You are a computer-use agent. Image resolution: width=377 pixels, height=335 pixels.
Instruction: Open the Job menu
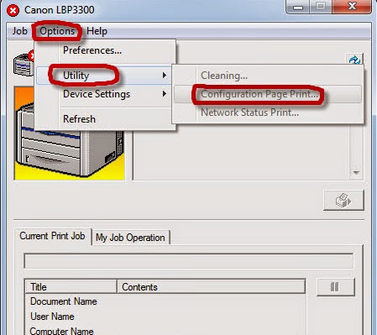19,31
